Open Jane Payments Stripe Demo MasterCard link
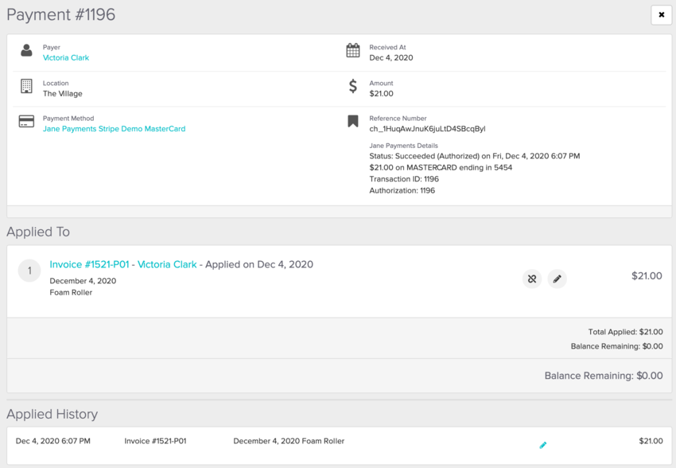The height and width of the screenshot is (468, 676). [114, 129]
